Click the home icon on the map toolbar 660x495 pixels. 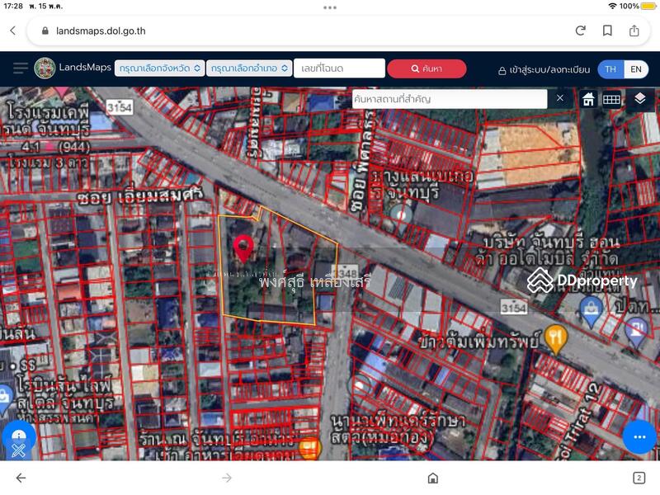[x=588, y=99]
